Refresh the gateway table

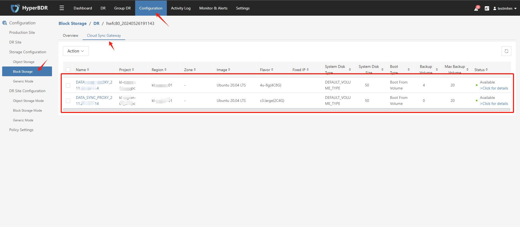[x=506, y=51]
